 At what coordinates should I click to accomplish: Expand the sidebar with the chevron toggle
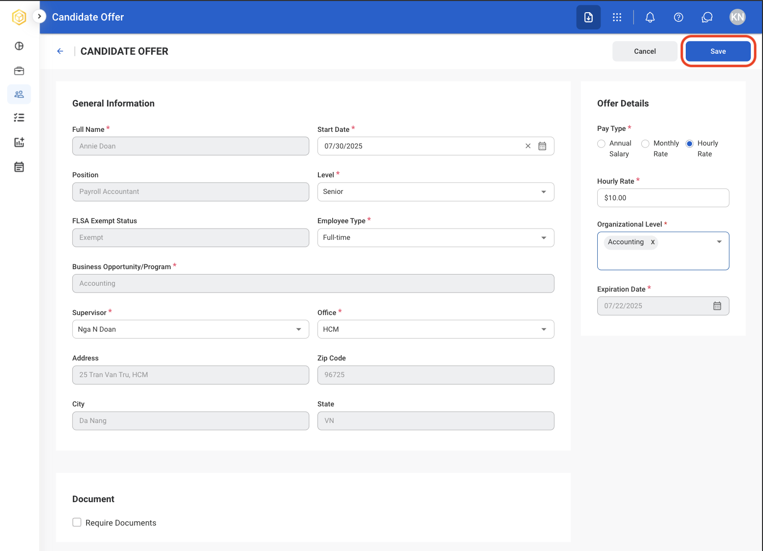[39, 16]
